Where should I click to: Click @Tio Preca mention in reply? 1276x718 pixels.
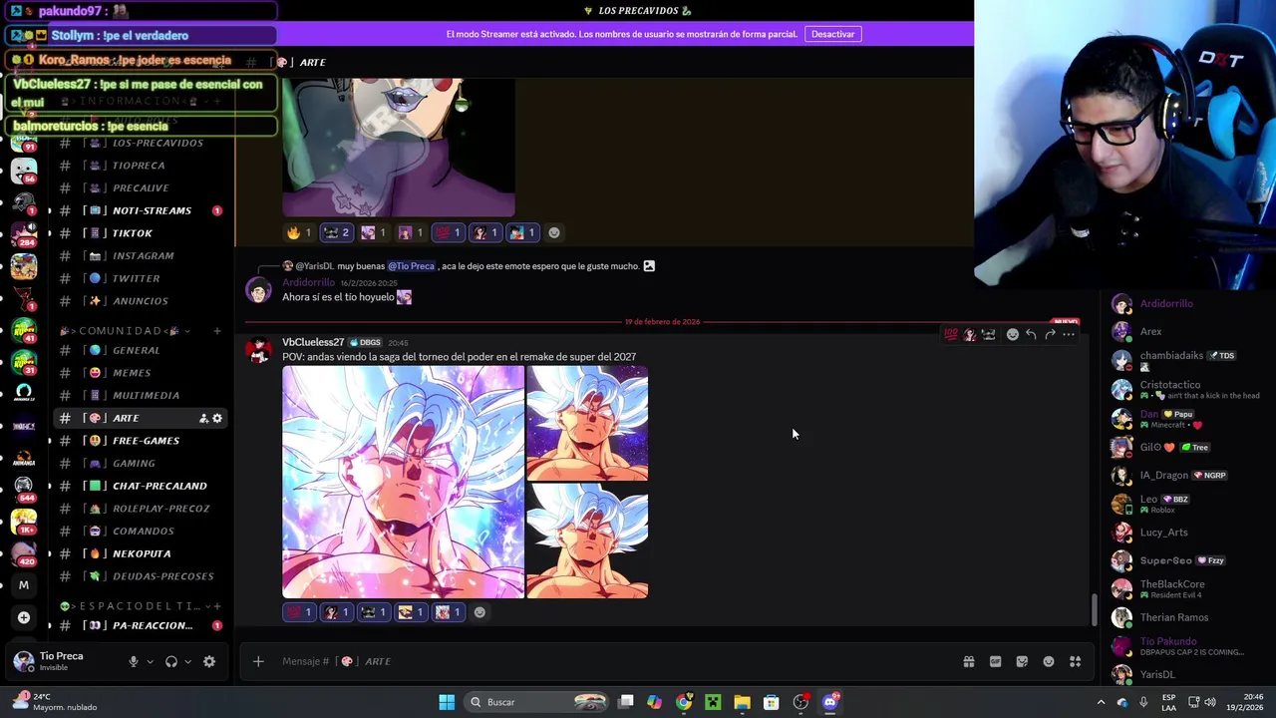[411, 266]
